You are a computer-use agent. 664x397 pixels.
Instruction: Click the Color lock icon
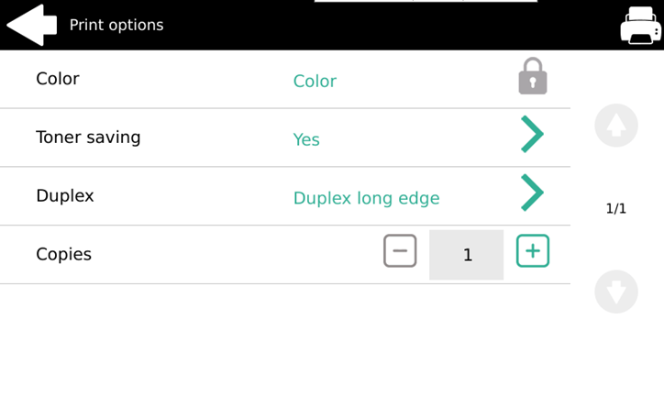(x=532, y=77)
